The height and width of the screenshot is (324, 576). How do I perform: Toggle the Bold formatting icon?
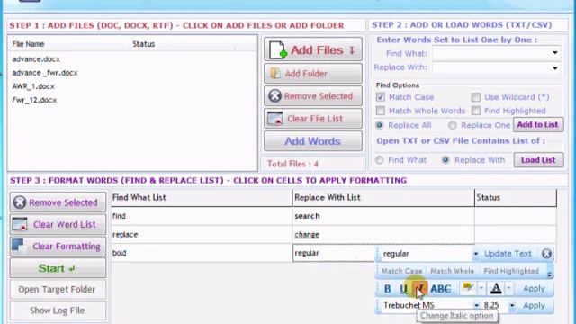(387, 289)
